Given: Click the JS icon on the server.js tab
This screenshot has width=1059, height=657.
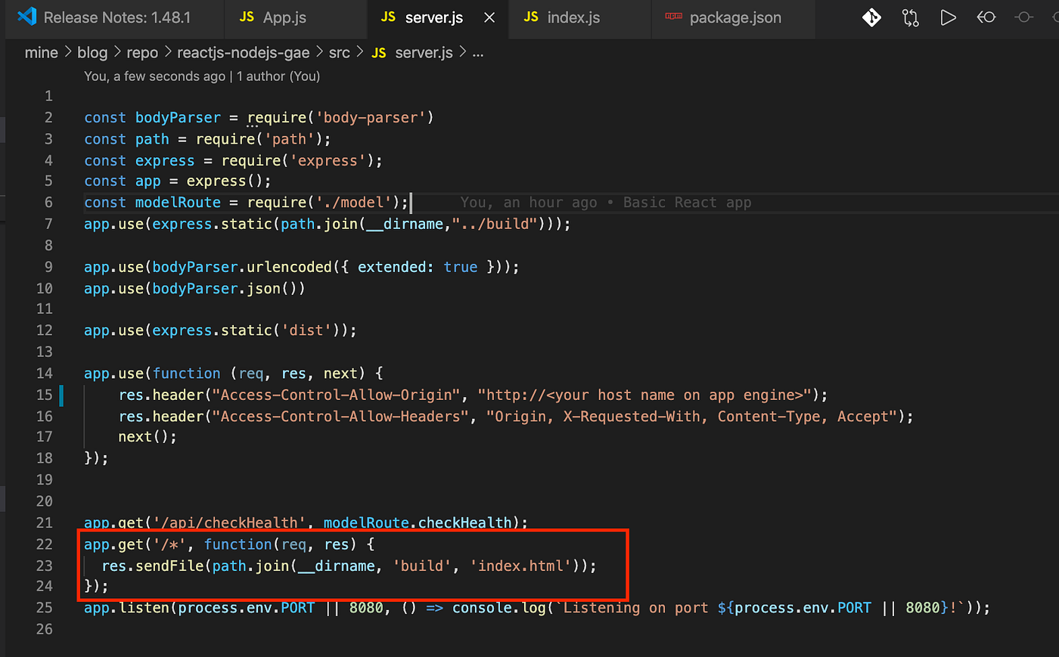Looking at the screenshot, I should coord(388,18).
